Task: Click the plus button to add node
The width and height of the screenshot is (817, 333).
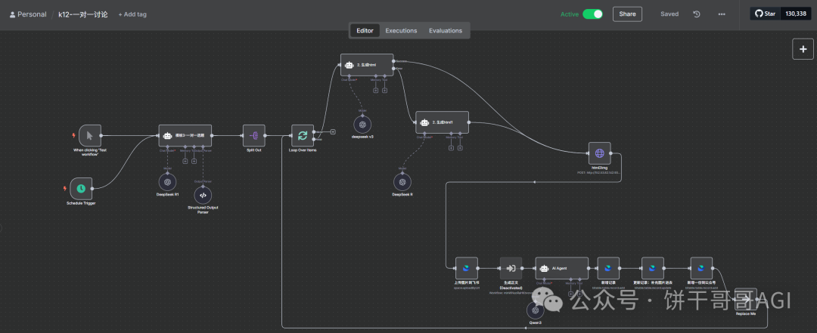Action: [803, 49]
